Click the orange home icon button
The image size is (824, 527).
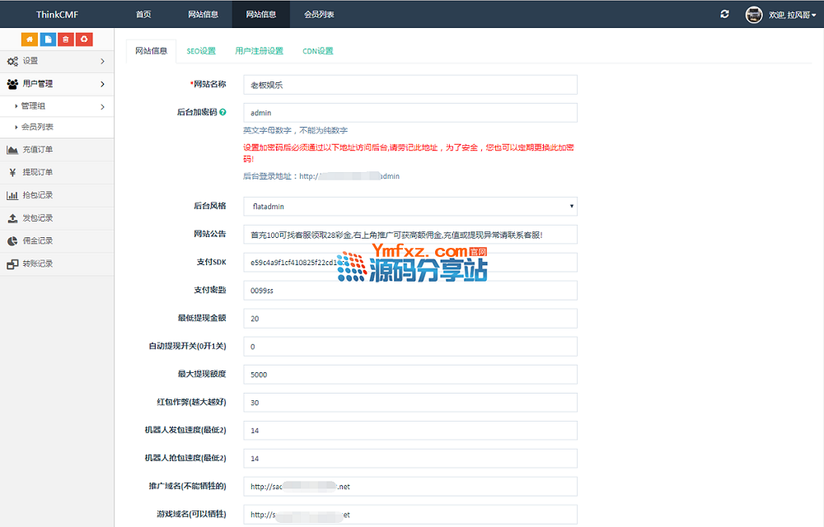30,40
